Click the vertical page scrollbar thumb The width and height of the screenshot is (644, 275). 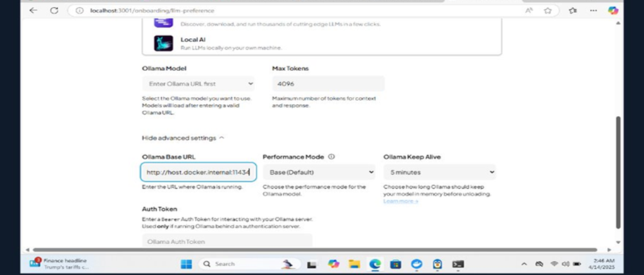point(618,172)
